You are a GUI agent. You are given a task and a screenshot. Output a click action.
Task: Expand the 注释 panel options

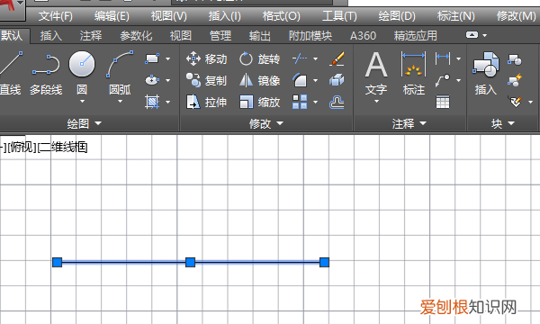pos(423,123)
